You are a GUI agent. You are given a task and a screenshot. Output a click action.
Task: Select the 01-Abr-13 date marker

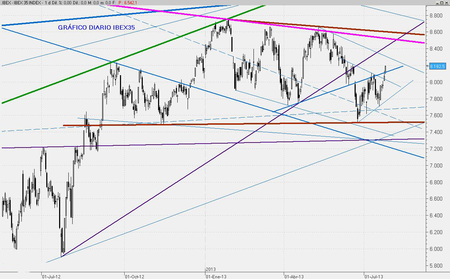[x=294, y=276]
